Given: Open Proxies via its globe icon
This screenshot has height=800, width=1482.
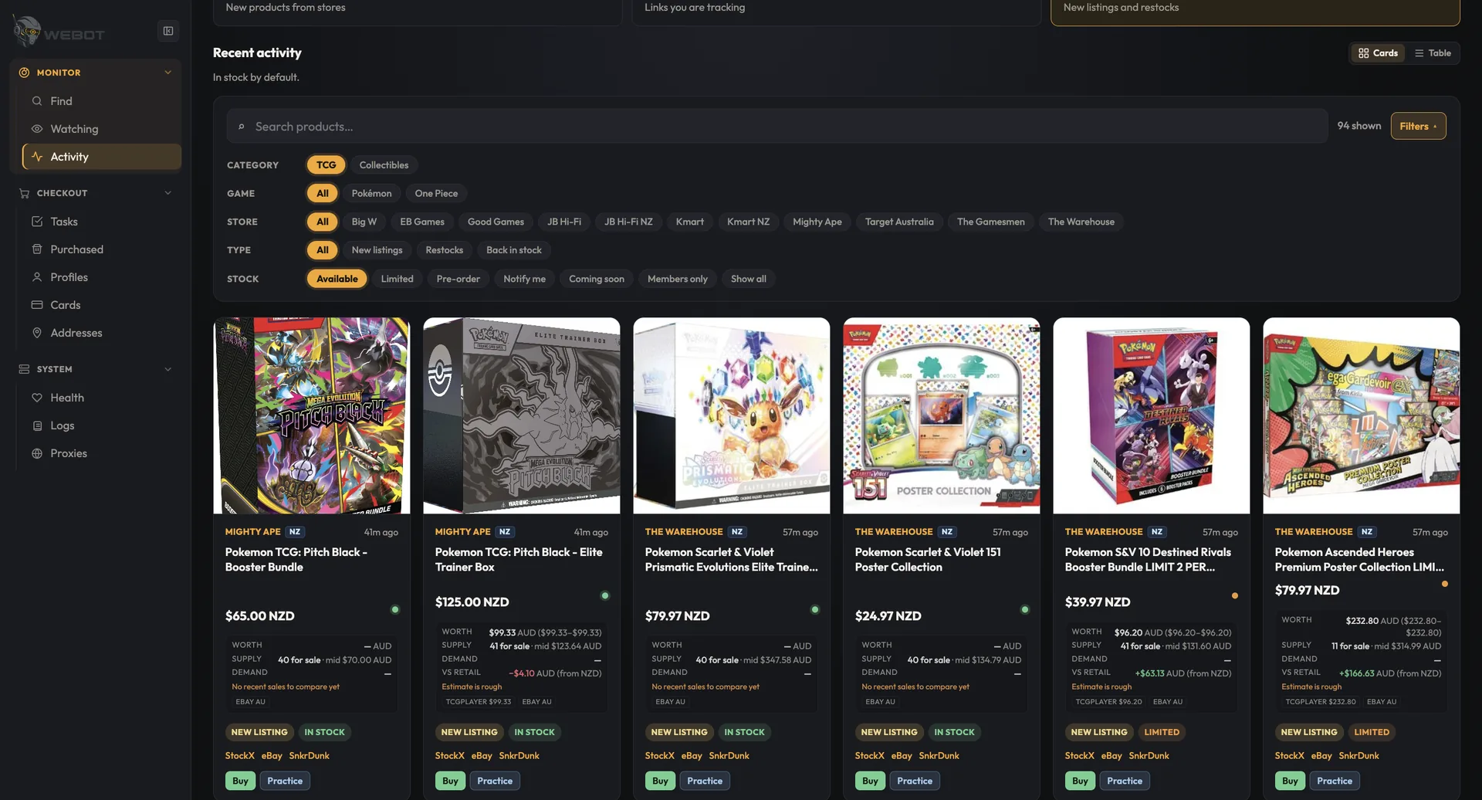Looking at the screenshot, I should point(36,453).
